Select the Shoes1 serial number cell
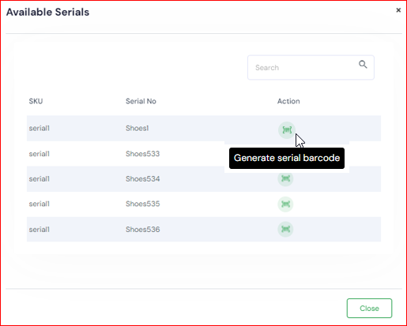The image size is (407, 326). tap(138, 128)
